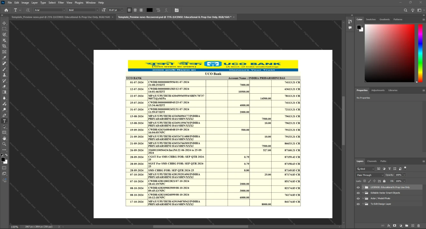Open the Search icon at top right
The image size is (426, 229).
[x=406, y=10]
